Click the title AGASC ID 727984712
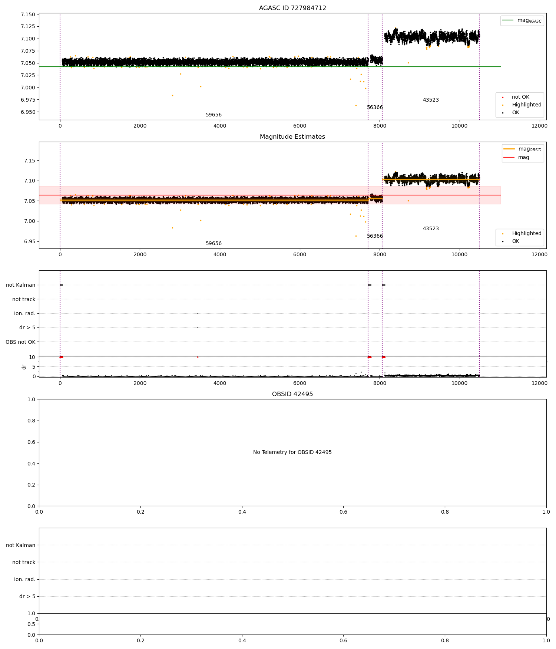The image size is (556, 649). [x=292, y=8]
